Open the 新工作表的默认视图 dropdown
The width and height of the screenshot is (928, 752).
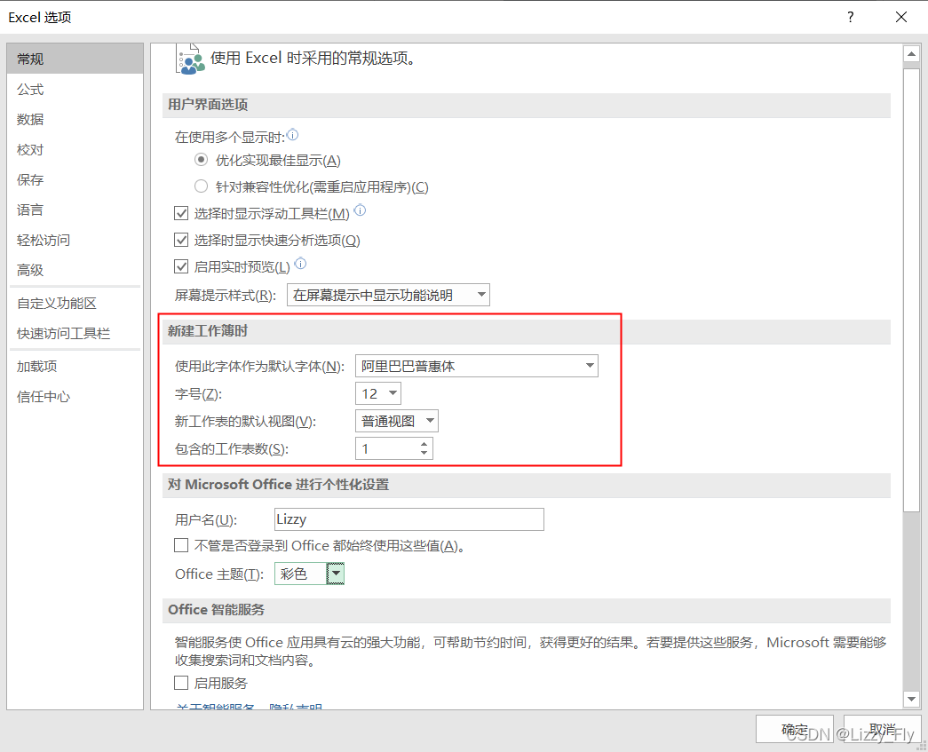tap(431, 420)
